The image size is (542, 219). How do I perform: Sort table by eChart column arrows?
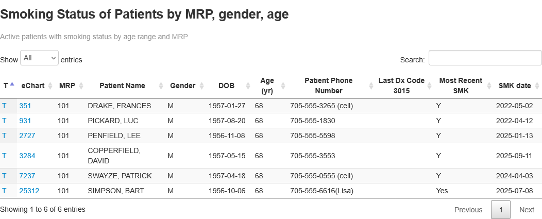[x=50, y=86]
